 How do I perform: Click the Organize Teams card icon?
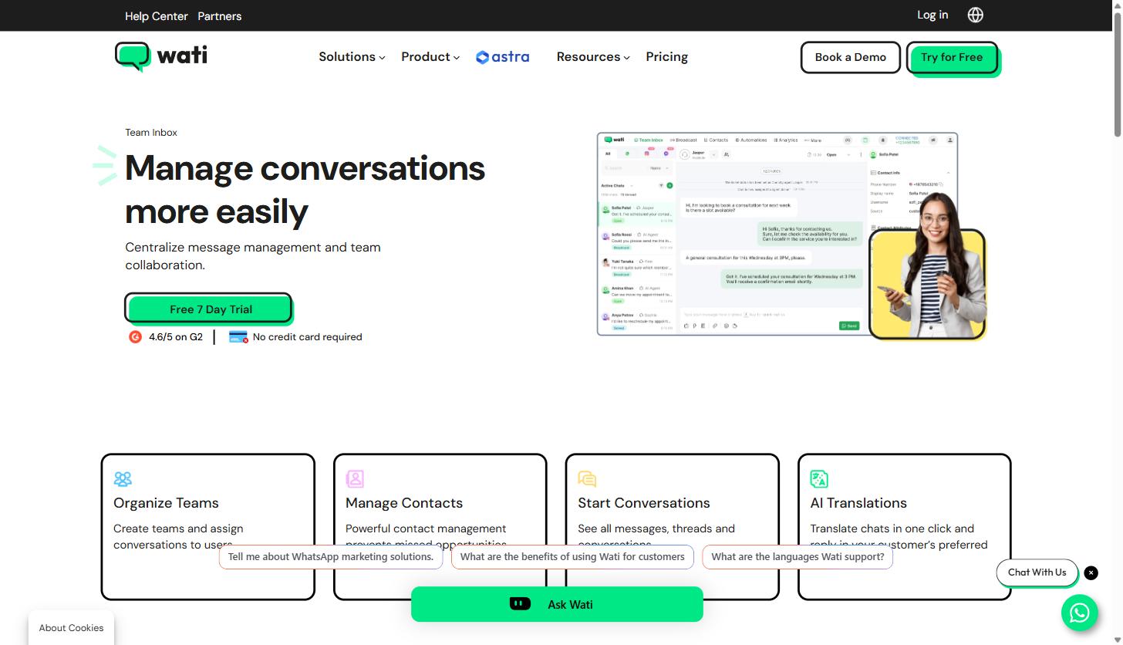tap(123, 479)
